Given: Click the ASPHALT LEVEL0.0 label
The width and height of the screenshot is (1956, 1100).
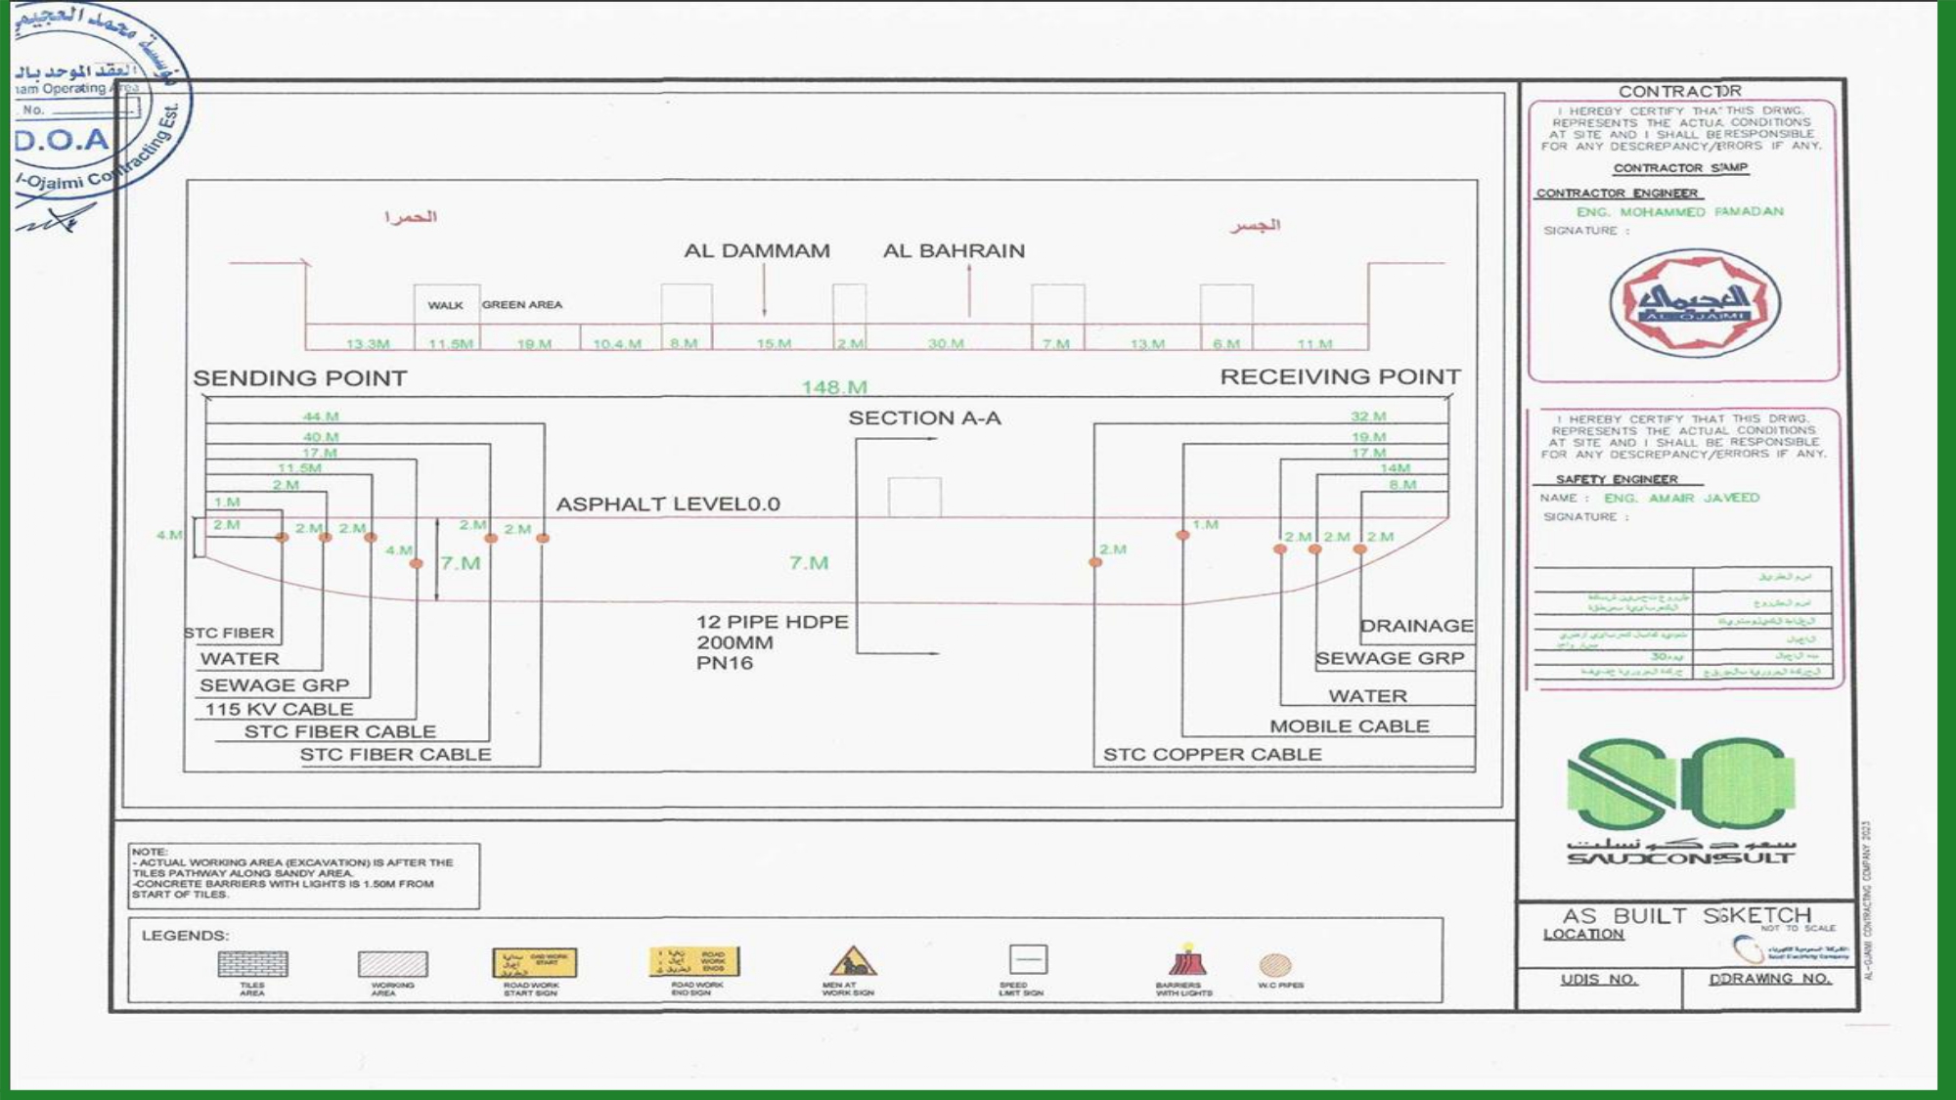Looking at the screenshot, I should pos(668,505).
